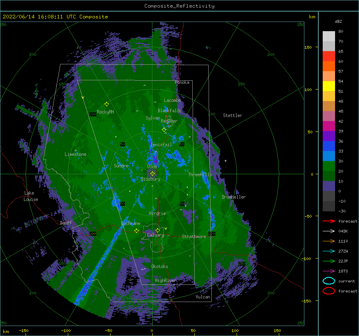Click the 18TS legend text
This screenshot has width=359, height=336.
coord(343,271)
